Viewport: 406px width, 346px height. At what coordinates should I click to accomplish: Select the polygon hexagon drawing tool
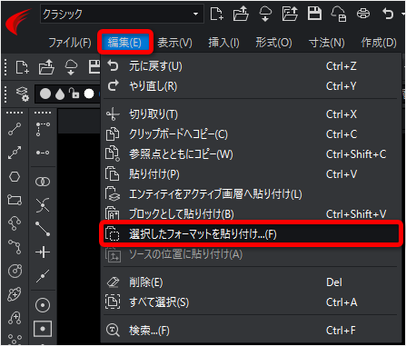pyautogui.click(x=15, y=176)
